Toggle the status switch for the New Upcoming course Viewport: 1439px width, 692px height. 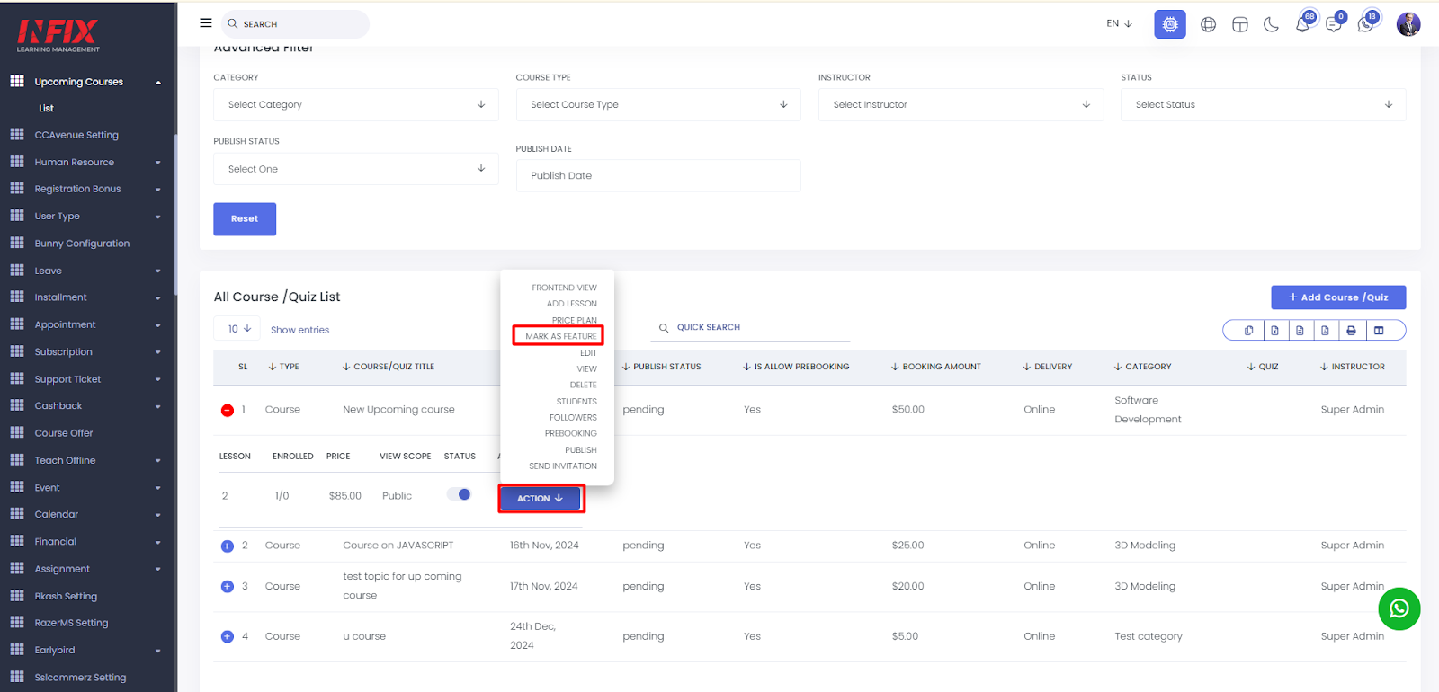(x=459, y=494)
